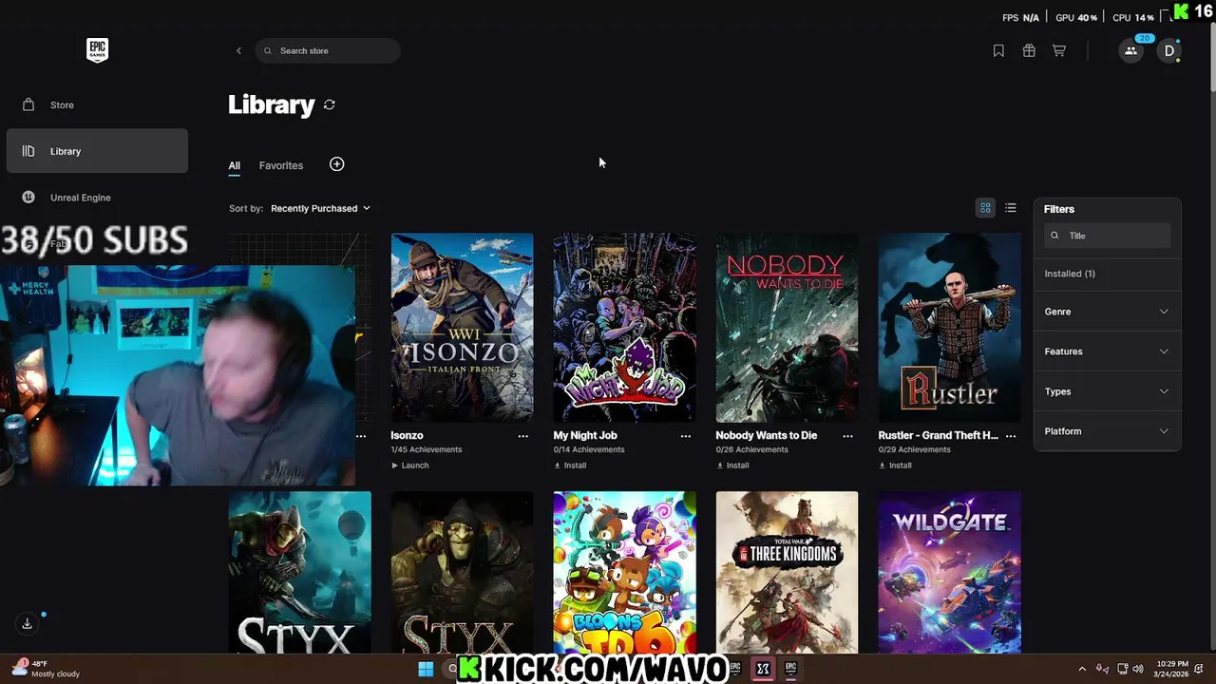The width and height of the screenshot is (1216, 684).
Task: Open the more options menu for Rustler
Action: pyautogui.click(x=1011, y=436)
